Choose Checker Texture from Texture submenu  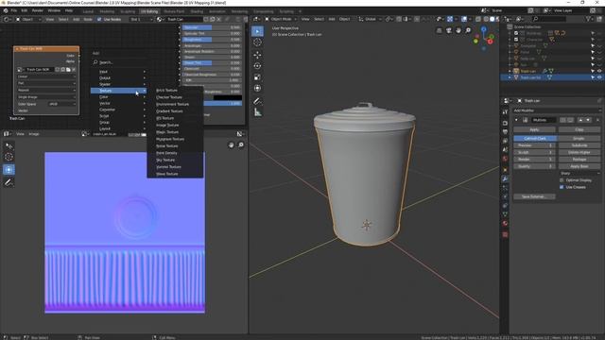pyautogui.click(x=169, y=97)
